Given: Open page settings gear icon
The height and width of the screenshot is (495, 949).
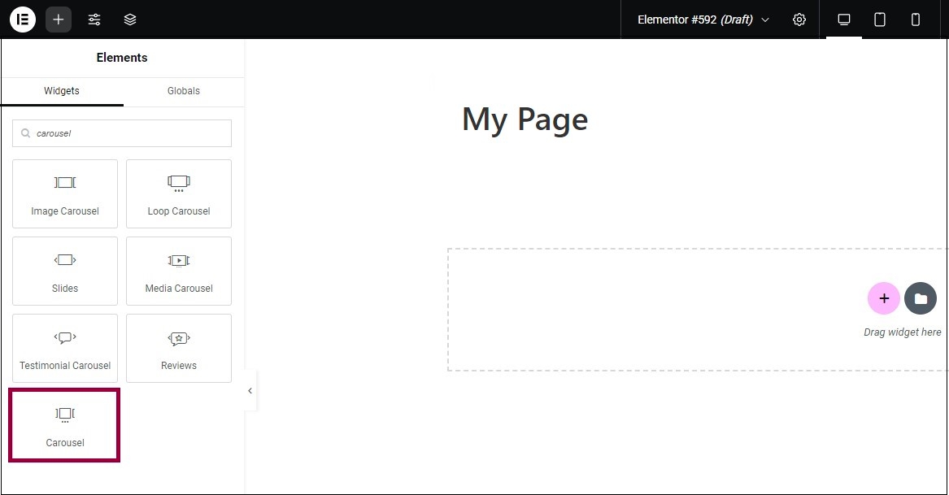Looking at the screenshot, I should click(x=799, y=20).
